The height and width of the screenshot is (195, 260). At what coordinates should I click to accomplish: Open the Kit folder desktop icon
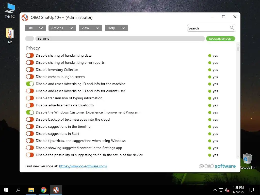[10, 36]
